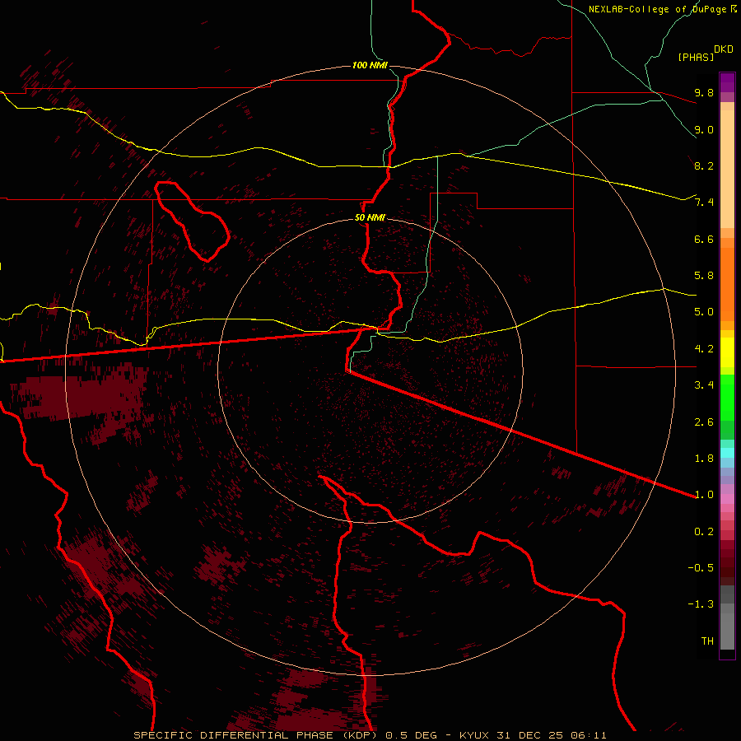Click the (KDP) text in the caption
Image resolution: width=741 pixels, height=741 pixels.
tap(360, 735)
